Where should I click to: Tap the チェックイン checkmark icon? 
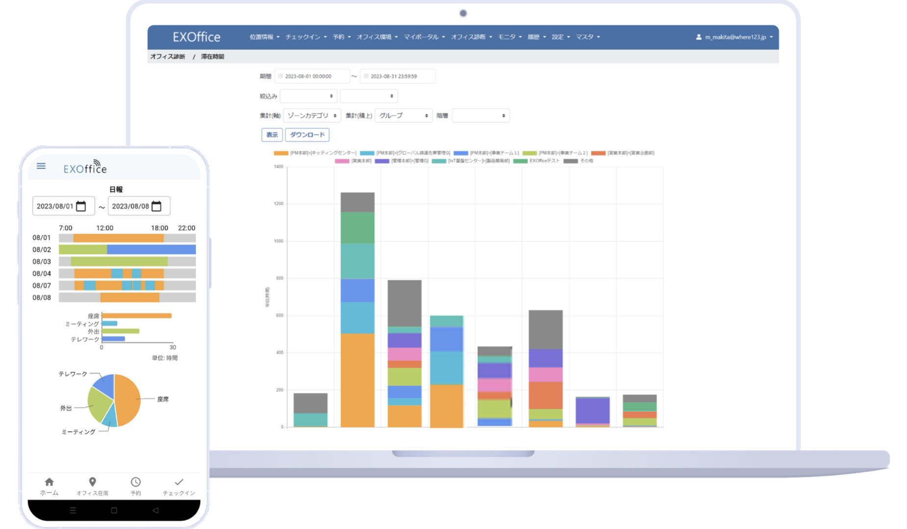click(x=179, y=482)
